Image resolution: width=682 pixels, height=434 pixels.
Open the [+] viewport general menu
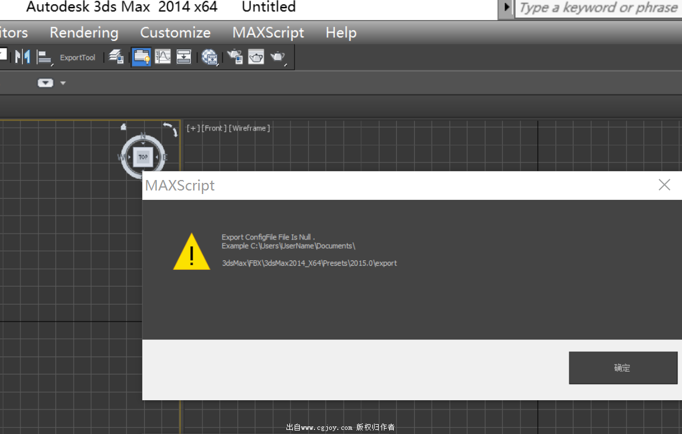tap(193, 128)
